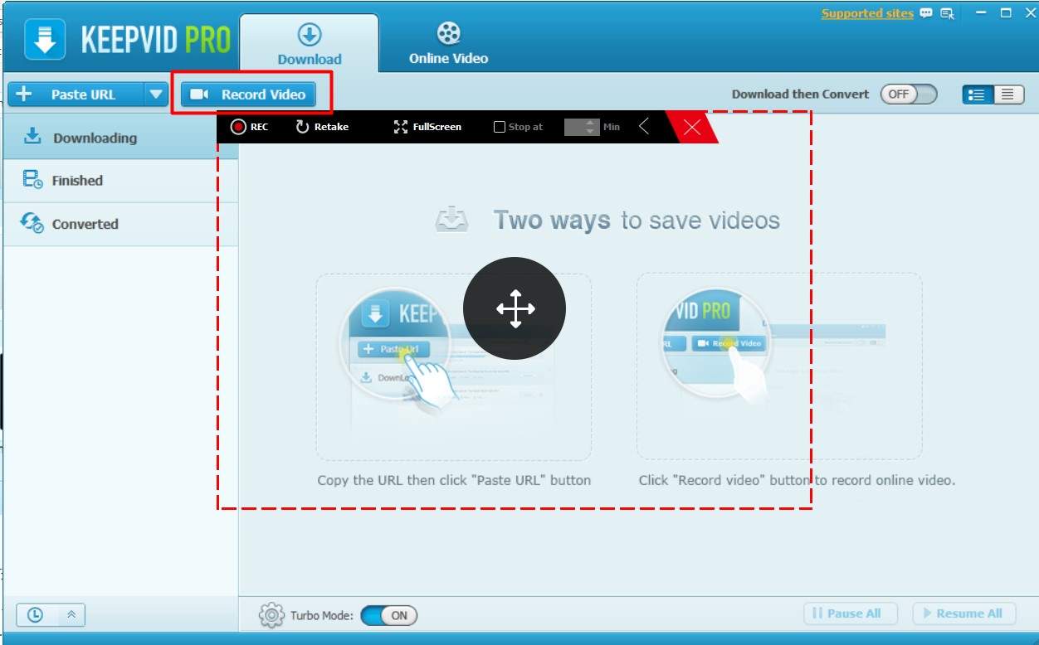Click the tray icon above the Two ways heading
1039x645 pixels.
click(451, 220)
